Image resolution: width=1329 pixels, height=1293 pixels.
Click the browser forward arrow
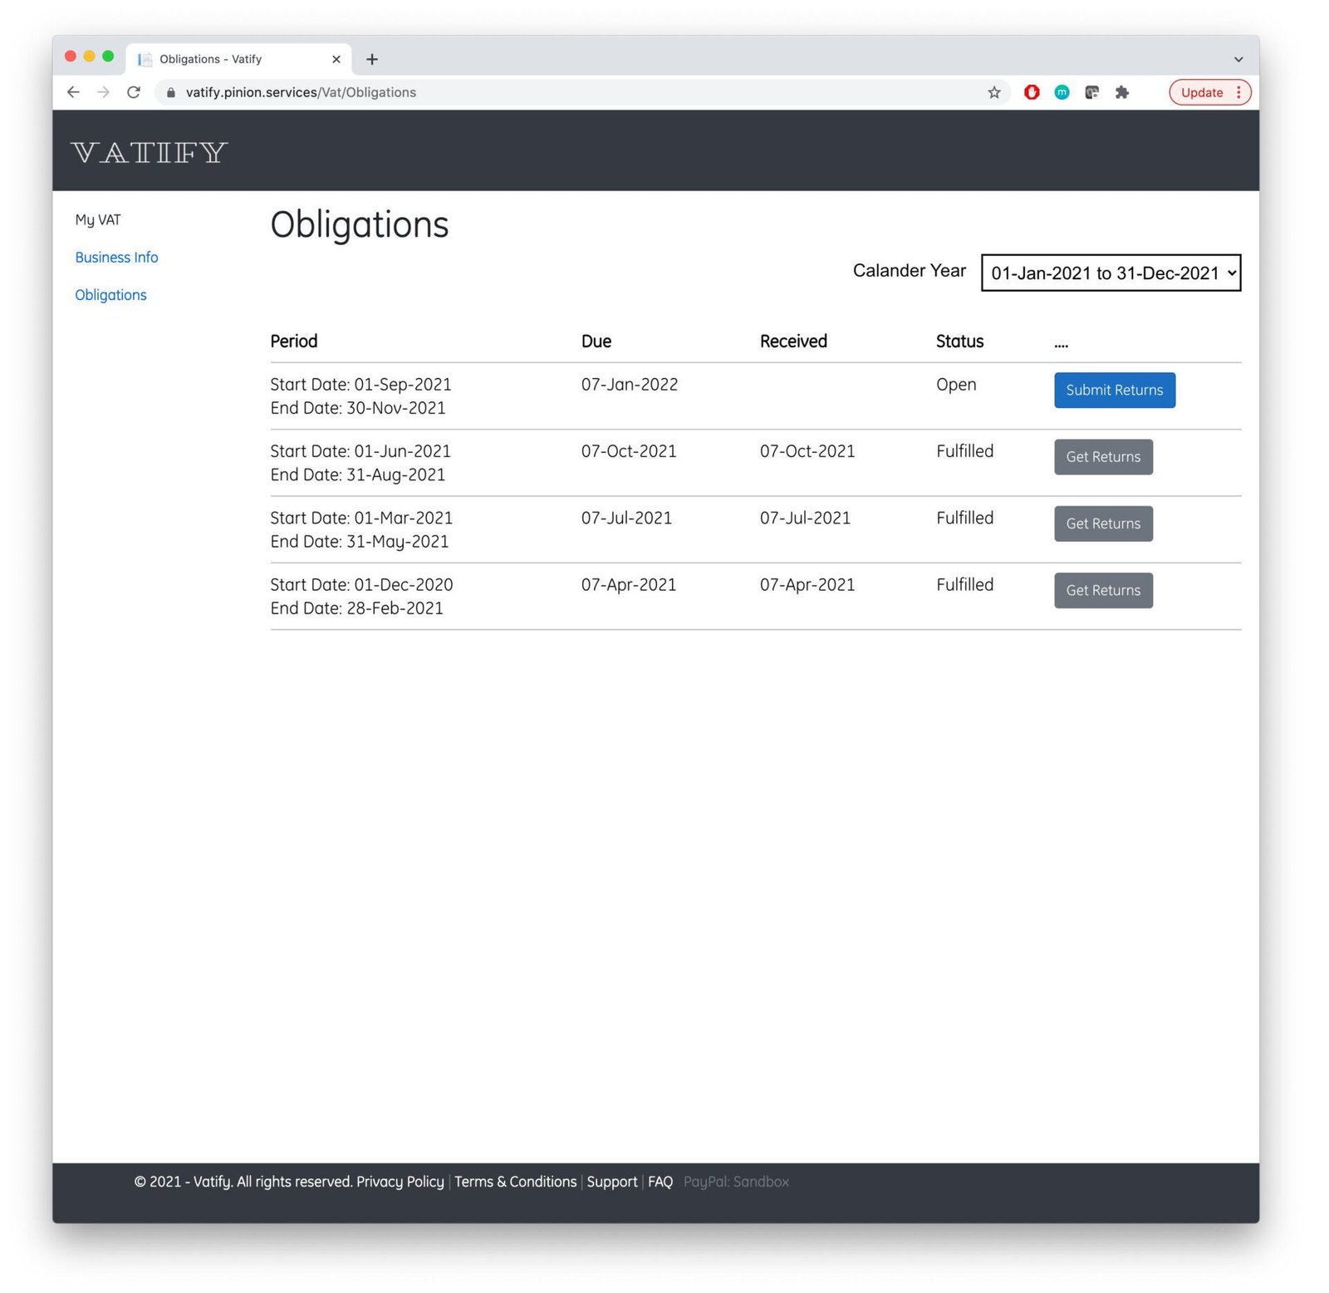(x=103, y=92)
